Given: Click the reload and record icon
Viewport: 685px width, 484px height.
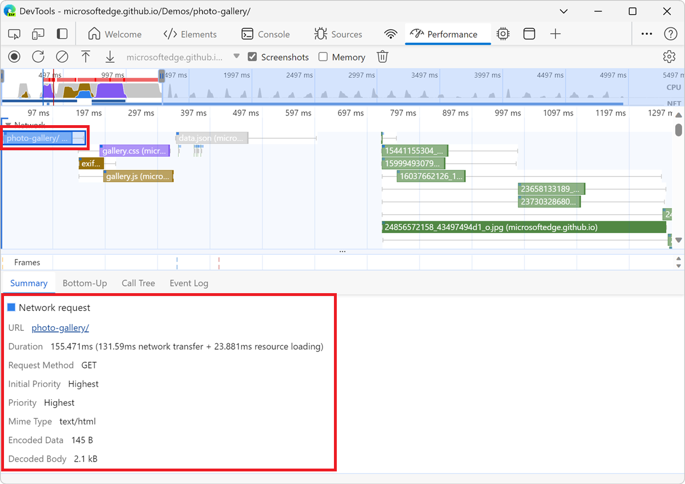Looking at the screenshot, I should click(38, 57).
